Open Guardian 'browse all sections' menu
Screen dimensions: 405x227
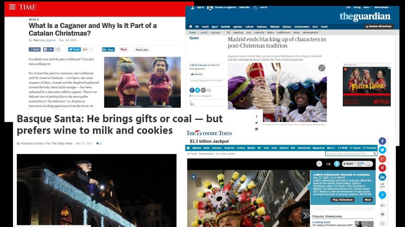379,26
